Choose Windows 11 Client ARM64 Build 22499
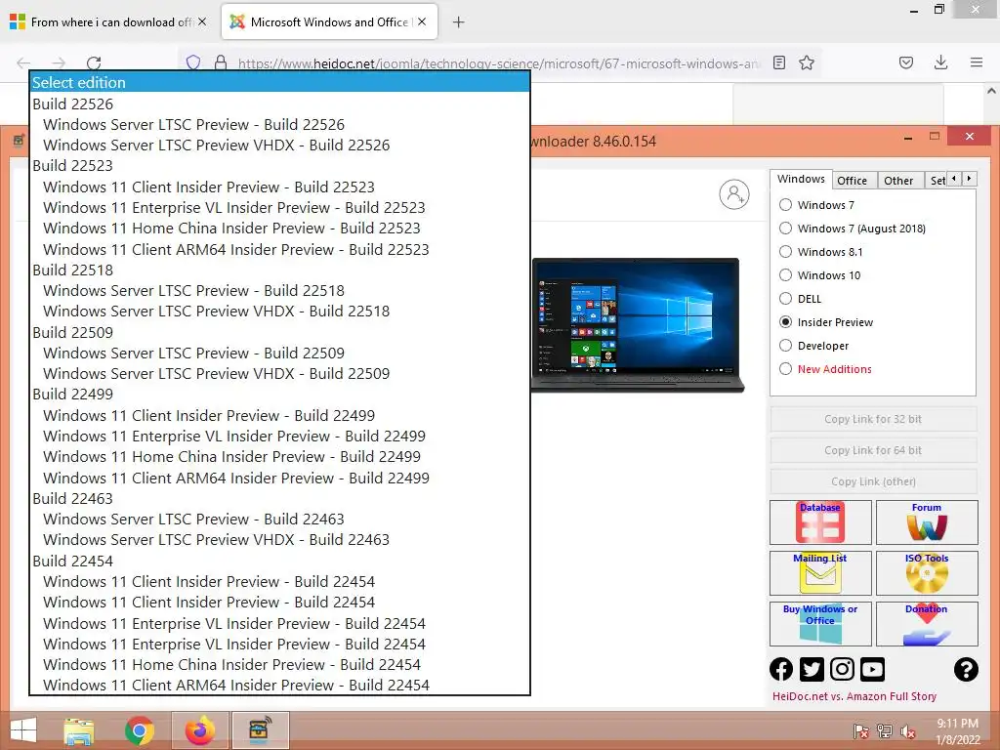The image size is (1000, 750). (x=280, y=478)
